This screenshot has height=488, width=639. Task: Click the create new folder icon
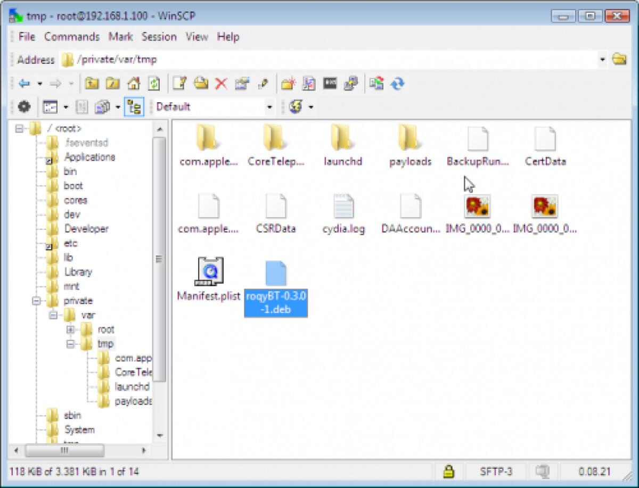click(x=288, y=84)
